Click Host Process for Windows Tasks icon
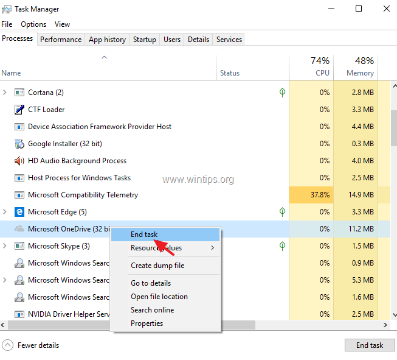Image resolution: width=397 pixels, height=360 pixels. [x=19, y=178]
